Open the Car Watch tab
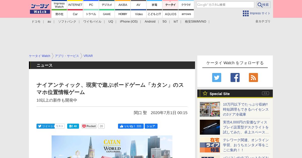The height and width of the screenshot is (158, 302). point(75,14)
